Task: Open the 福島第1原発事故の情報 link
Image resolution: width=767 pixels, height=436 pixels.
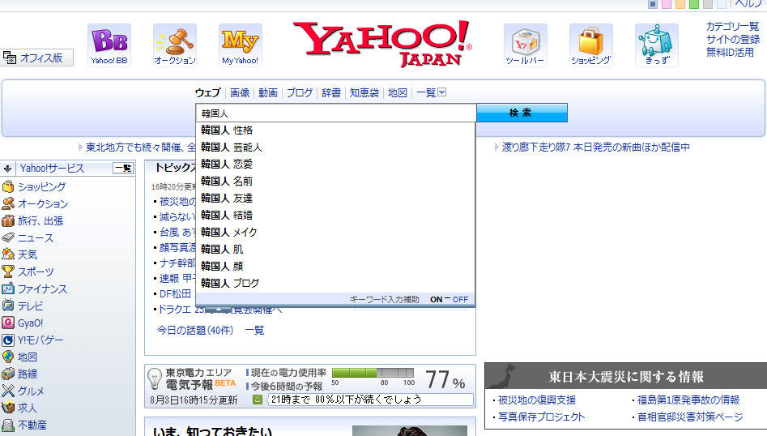Action: (x=688, y=400)
